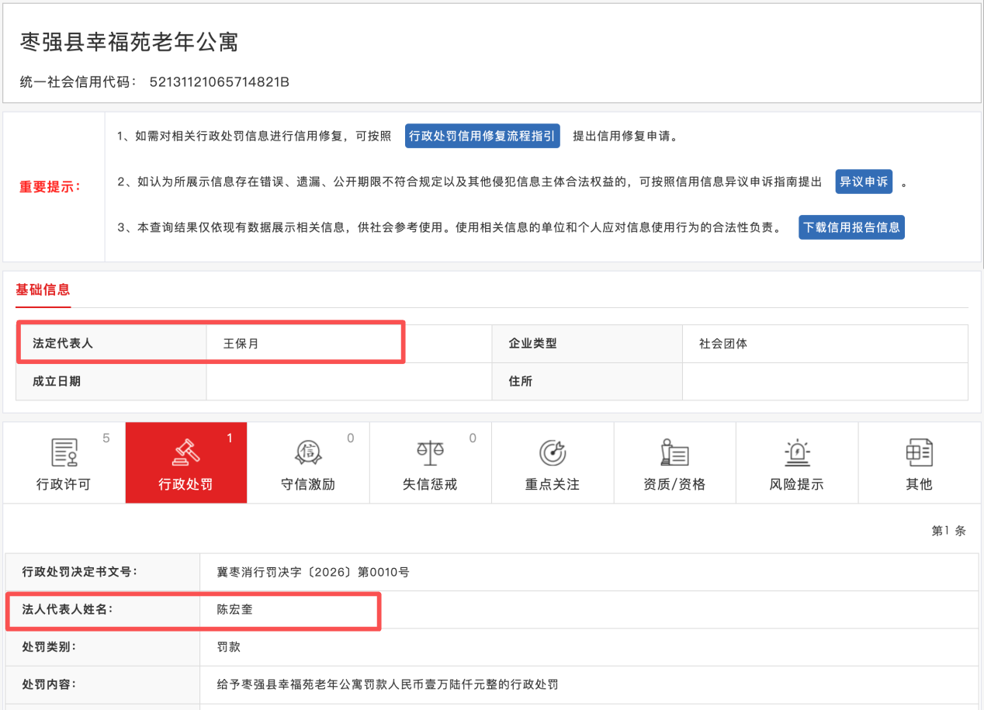This screenshot has height=710, width=984.
Task: Click the 行政处罚 gavel icon
Action: pos(185,452)
